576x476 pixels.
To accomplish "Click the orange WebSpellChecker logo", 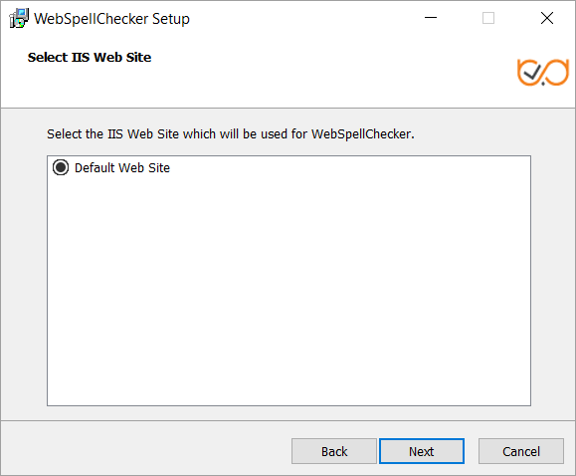I will click(543, 72).
